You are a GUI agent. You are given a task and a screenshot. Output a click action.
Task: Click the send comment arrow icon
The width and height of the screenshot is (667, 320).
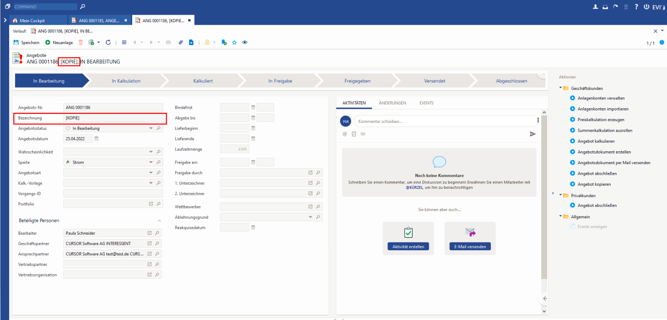(532, 134)
